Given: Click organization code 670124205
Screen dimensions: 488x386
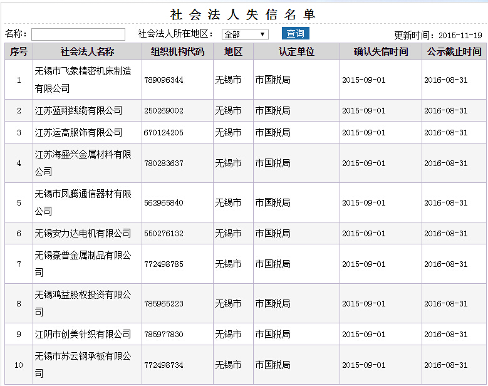Looking at the screenshot, I should click(164, 133).
